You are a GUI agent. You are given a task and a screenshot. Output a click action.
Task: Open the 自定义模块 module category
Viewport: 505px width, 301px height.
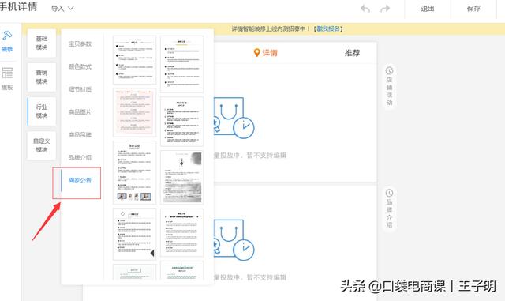(42, 145)
